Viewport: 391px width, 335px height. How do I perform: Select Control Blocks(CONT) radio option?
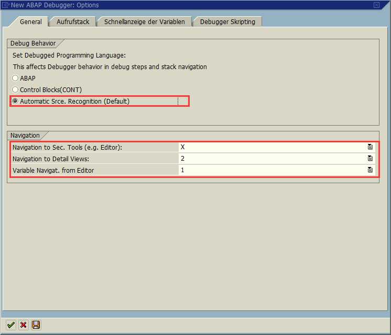15,90
